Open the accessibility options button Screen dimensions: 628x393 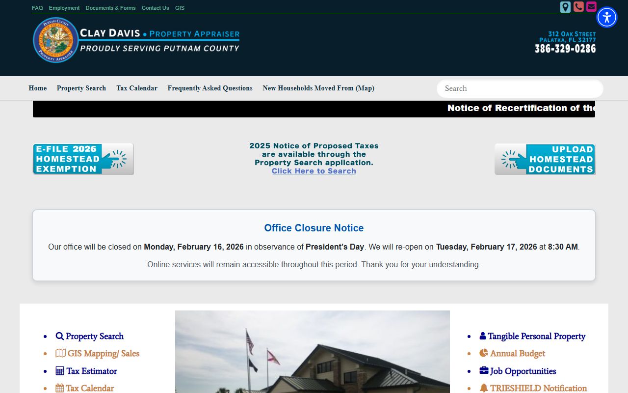pyautogui.click(x=607, y=17)
